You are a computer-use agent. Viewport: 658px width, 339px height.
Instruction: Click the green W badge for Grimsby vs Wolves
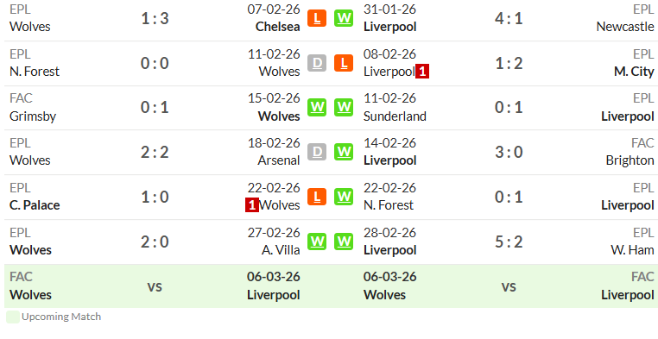317,108
